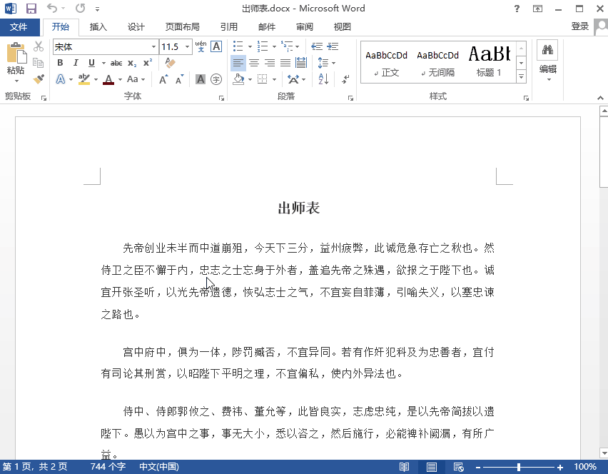
Task: Open the 文件 menu
Action: coord(19,26)
